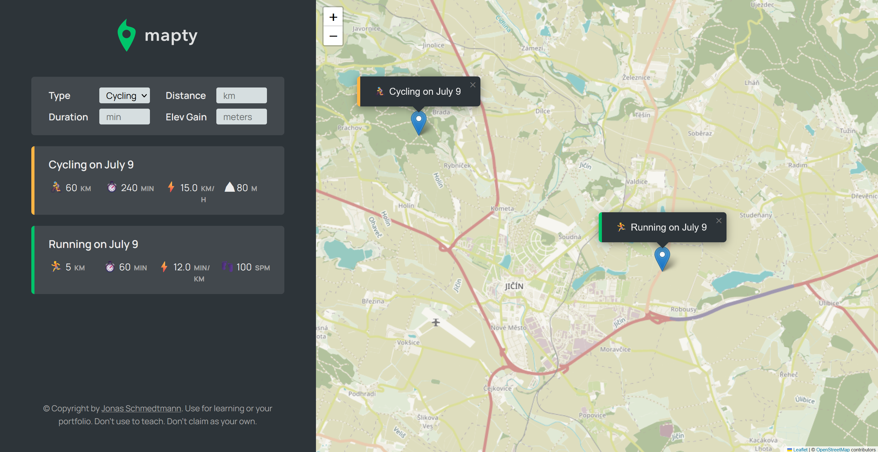Click the lightning speed icon in Cycling card
Screen dimensions: 878x452
coord(171,187)
